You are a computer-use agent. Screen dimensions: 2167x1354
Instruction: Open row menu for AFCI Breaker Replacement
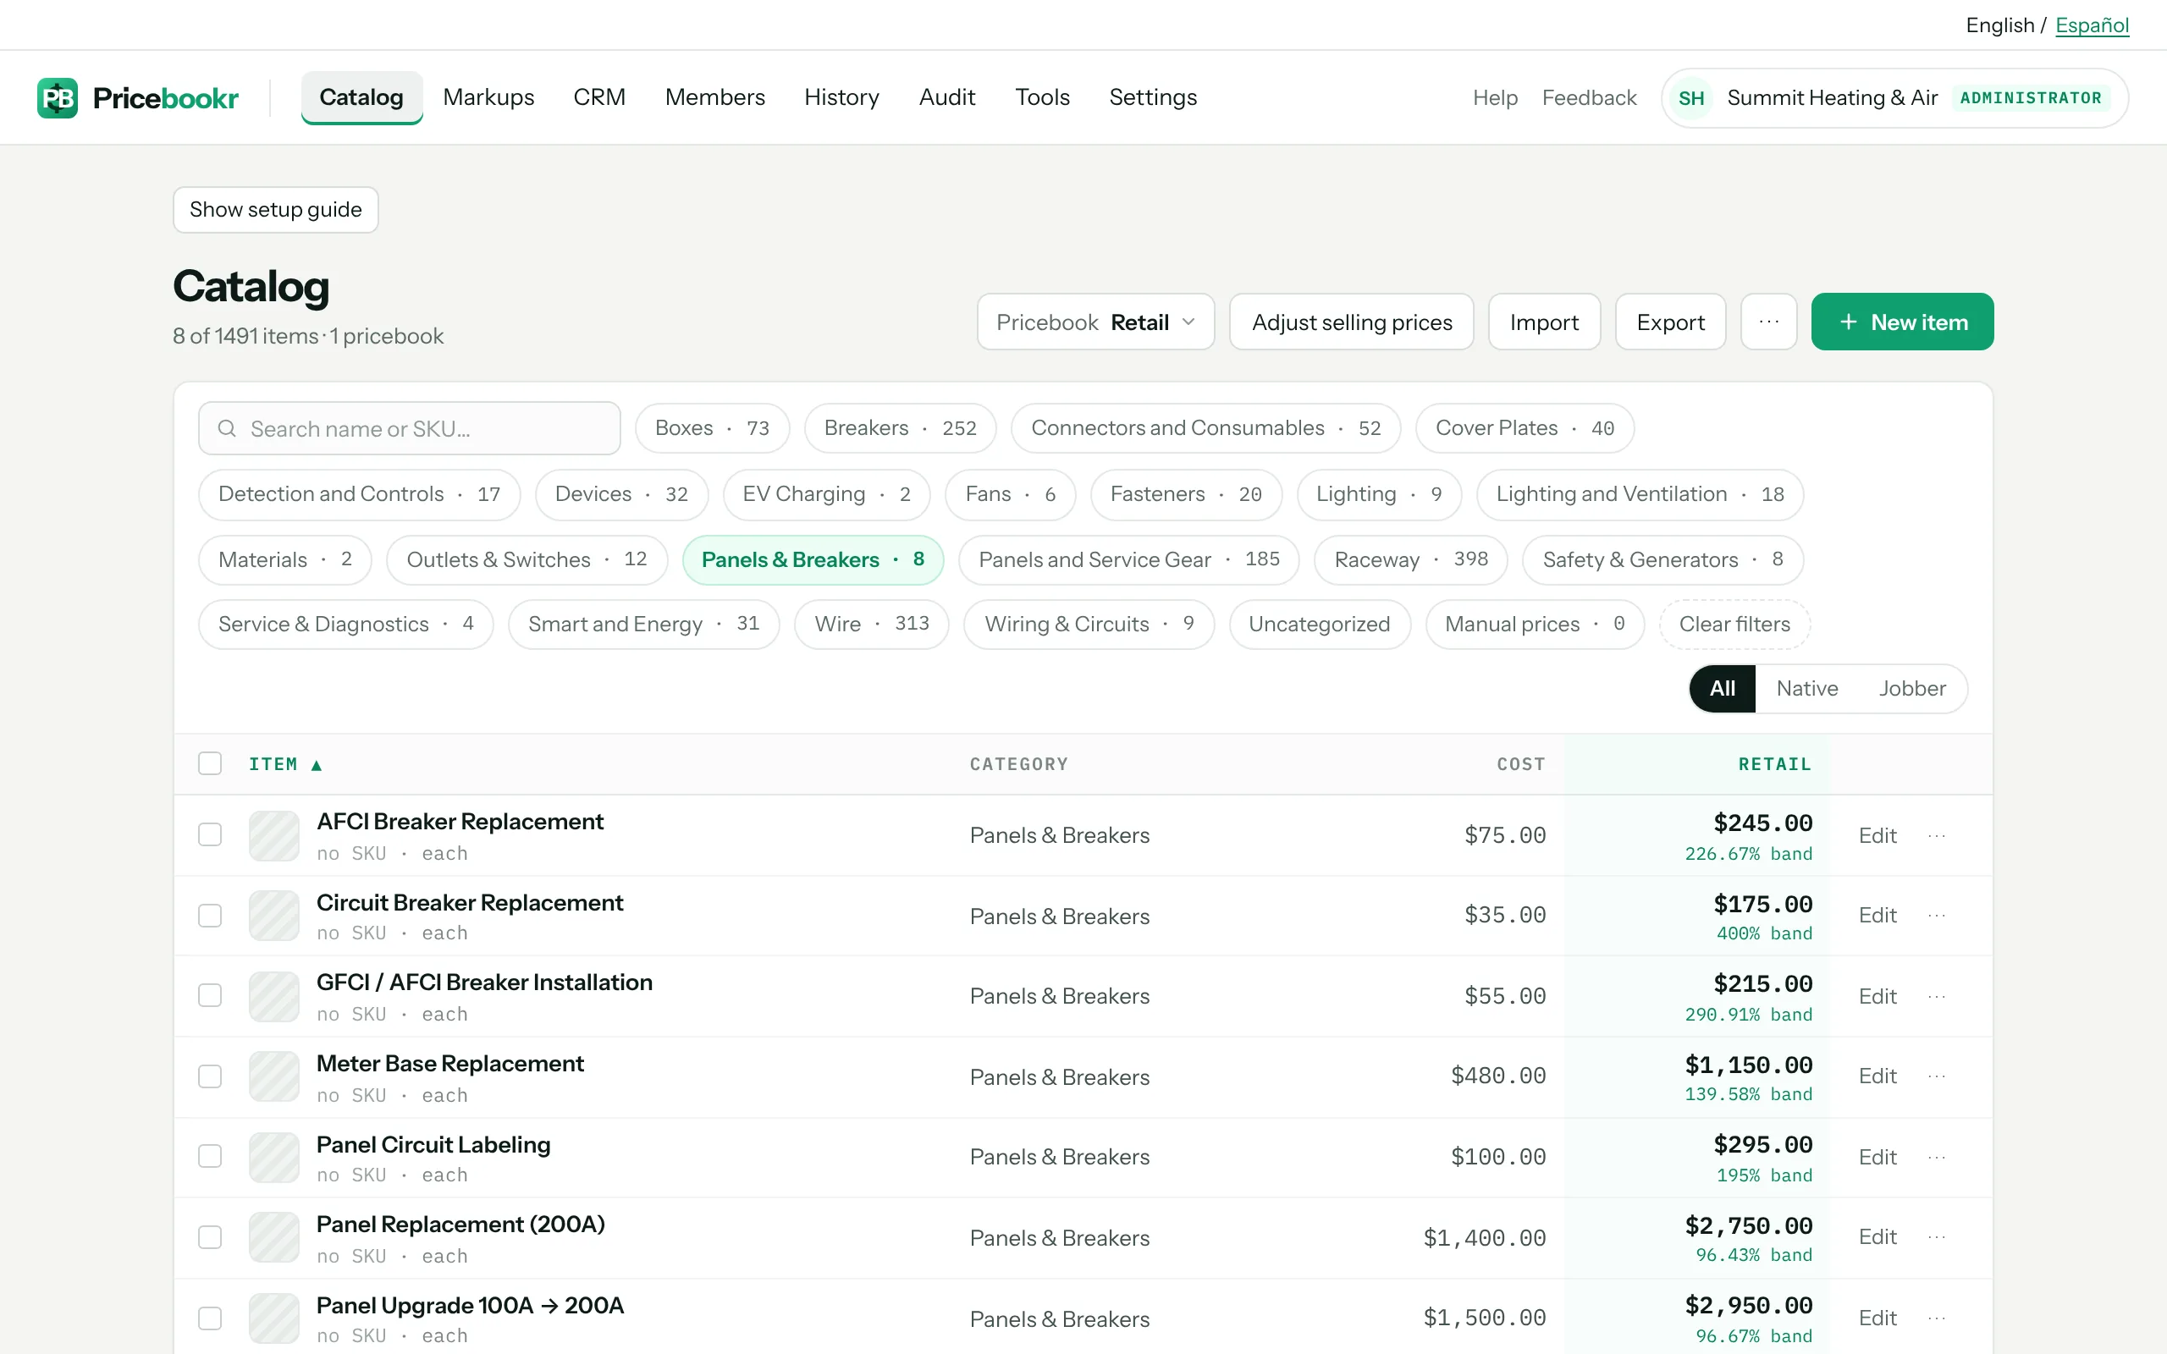tap(1936, 835)
